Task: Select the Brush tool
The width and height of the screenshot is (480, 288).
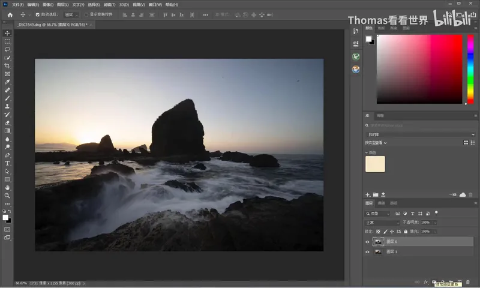Action: [x=7, y=98]
